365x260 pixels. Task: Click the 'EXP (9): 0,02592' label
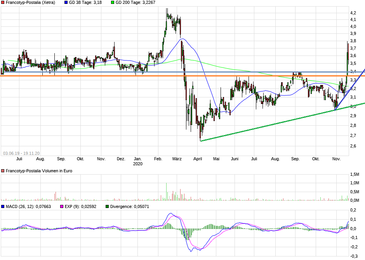click(x=80, y=206)
